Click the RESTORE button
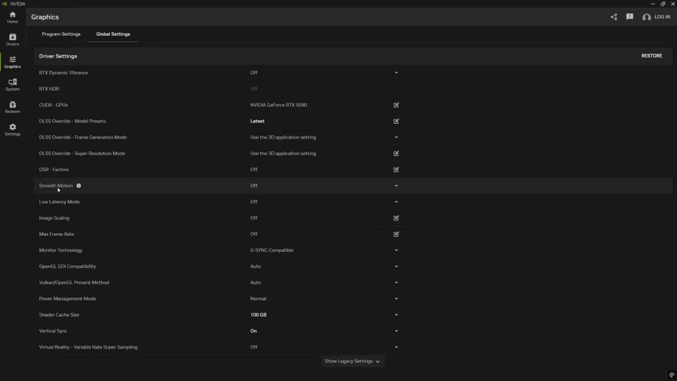This screenshot has height=381, width=677. tap(651, 56)
